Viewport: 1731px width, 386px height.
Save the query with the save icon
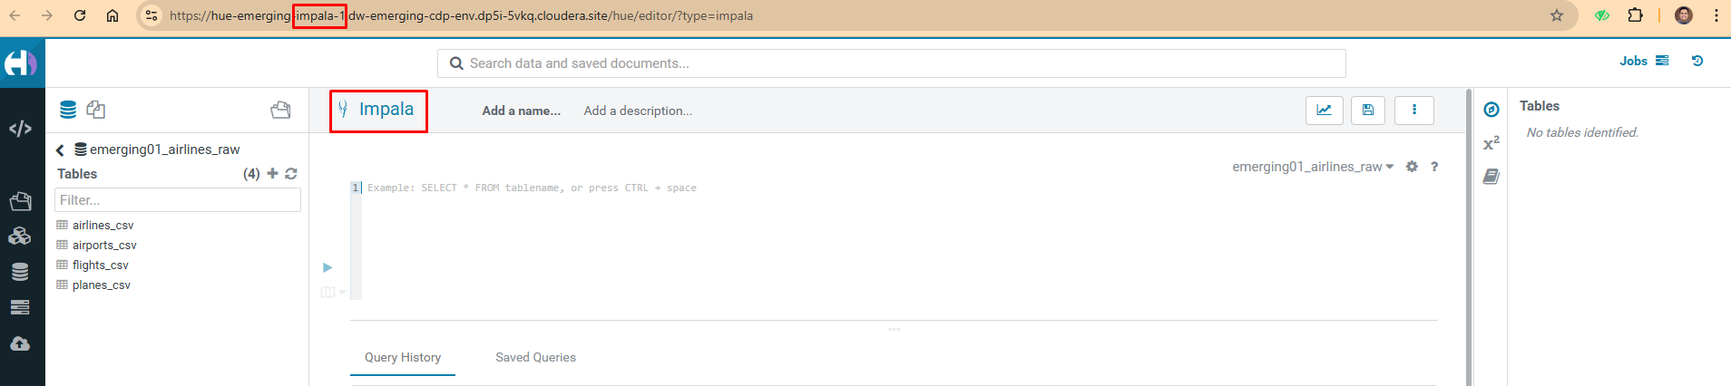[1368, 111]
